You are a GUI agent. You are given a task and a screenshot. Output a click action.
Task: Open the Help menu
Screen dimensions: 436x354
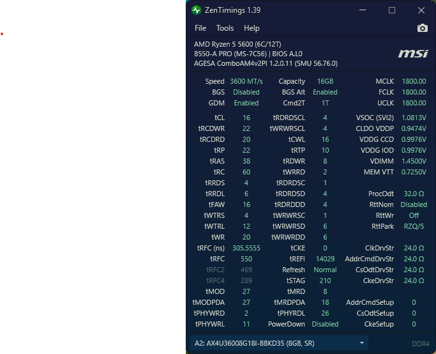coord(252,28)
